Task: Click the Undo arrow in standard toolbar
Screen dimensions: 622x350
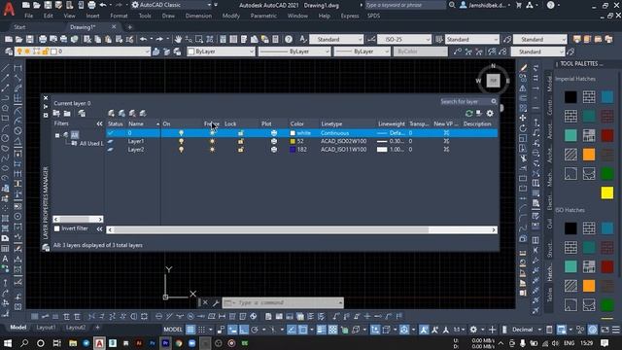Action: tap(143, 39)
